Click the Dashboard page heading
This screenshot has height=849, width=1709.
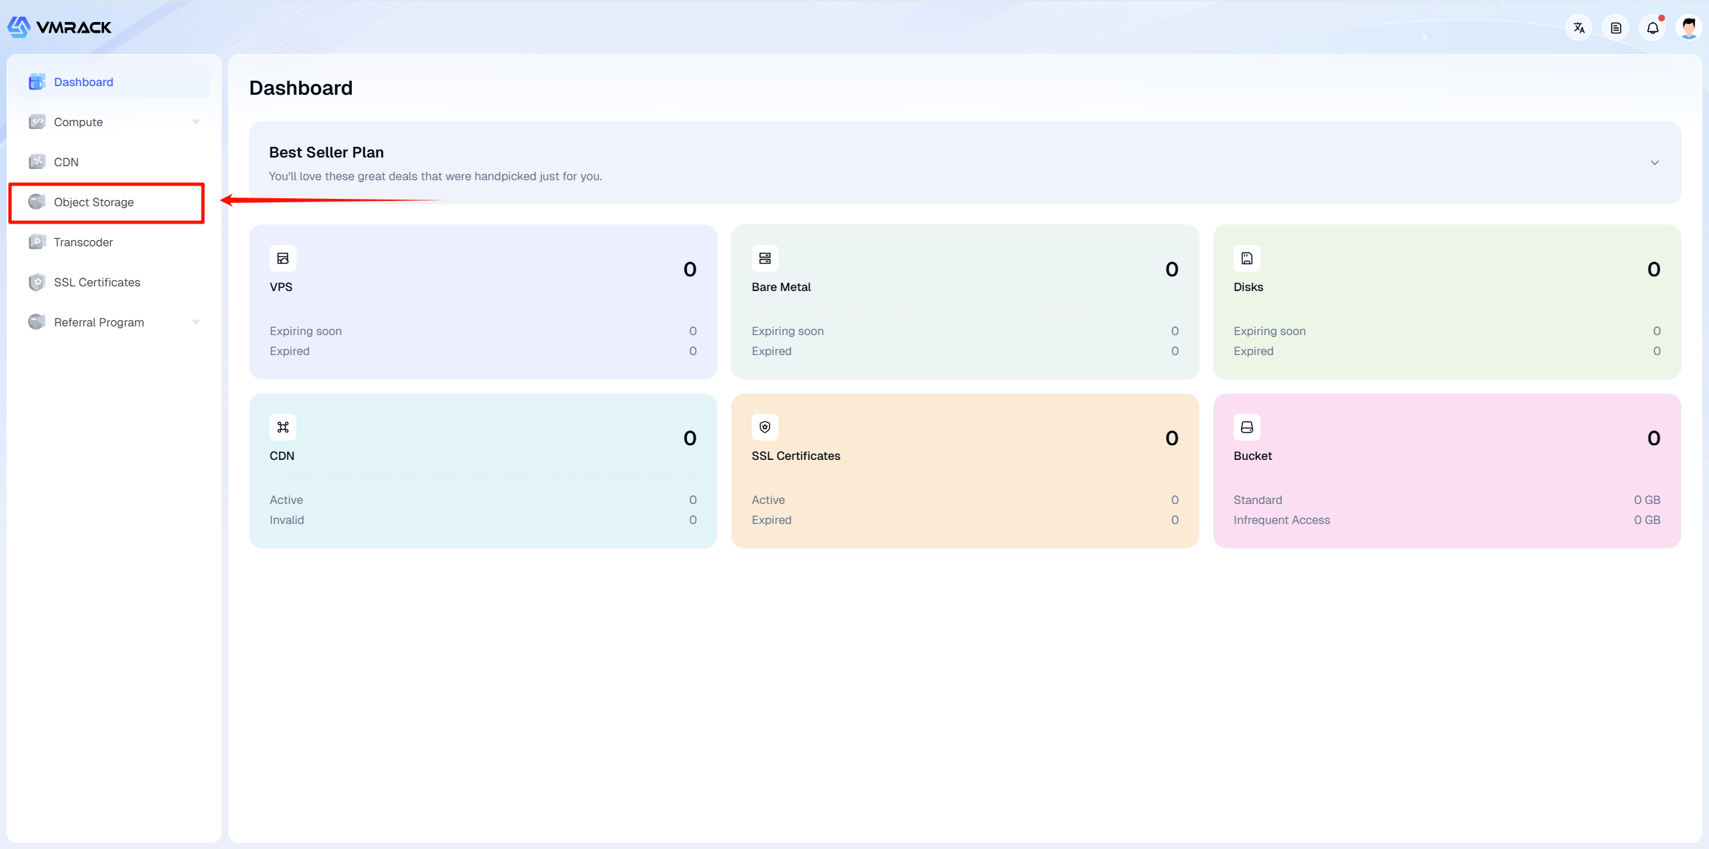point(301,88)
